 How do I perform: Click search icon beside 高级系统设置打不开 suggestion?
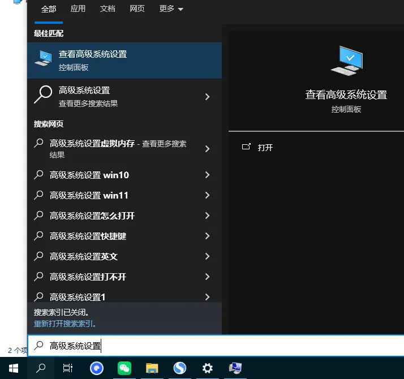(x=38, y=277)
